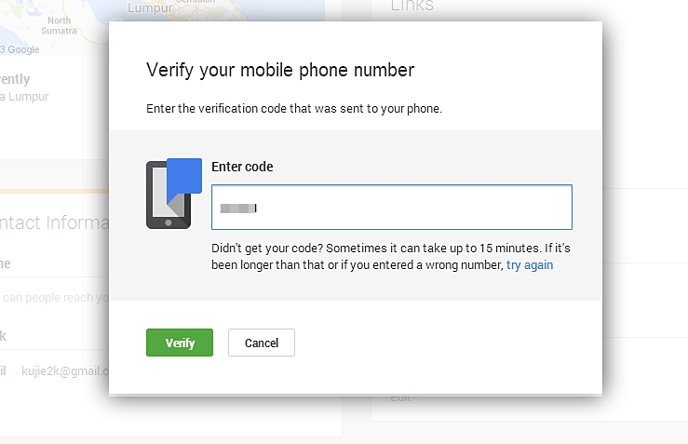
Task: Click the Links heading in the background
Action: tap(411, 7)
